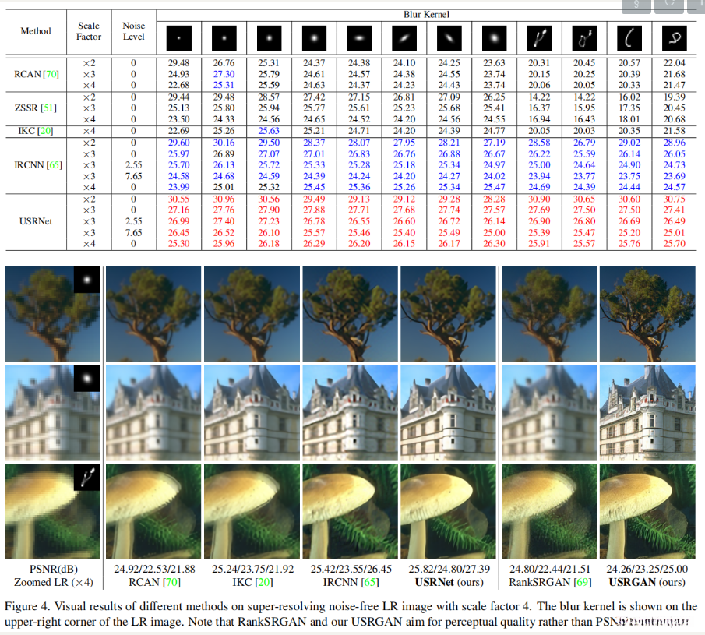
Task: Select red value 30.90 in USRNet rows
Action: 539,199
